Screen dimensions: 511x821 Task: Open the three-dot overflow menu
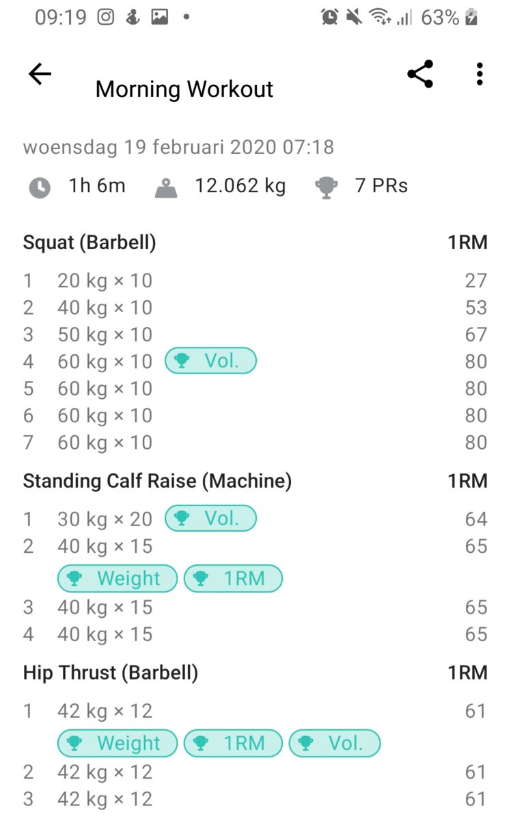pyautogui.click(x=480, y=74)
